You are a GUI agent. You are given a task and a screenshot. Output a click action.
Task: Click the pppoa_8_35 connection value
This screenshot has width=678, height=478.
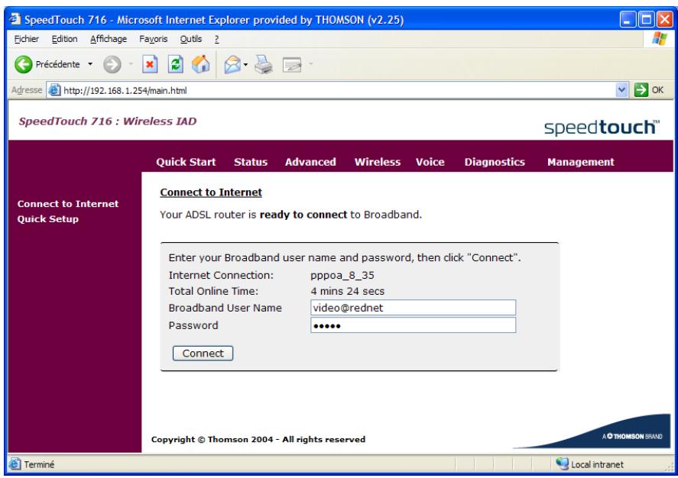342,275
